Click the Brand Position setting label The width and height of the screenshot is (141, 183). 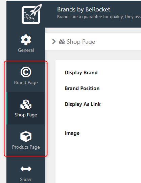coord(82,88)
